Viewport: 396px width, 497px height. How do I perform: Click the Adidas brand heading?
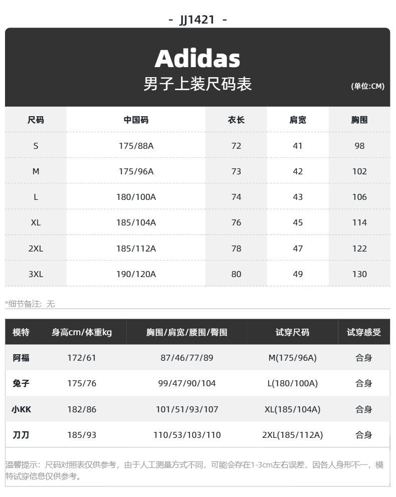coord(197,59)
